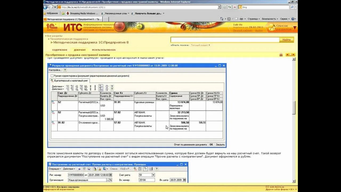Refresh the page using the refresh icon
Screen dimensions: 341x192
(x=230, y=7)
